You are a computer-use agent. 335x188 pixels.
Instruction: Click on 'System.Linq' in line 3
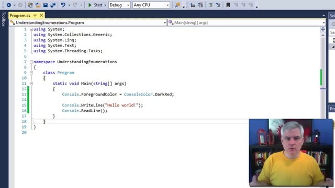pos(61,40)
